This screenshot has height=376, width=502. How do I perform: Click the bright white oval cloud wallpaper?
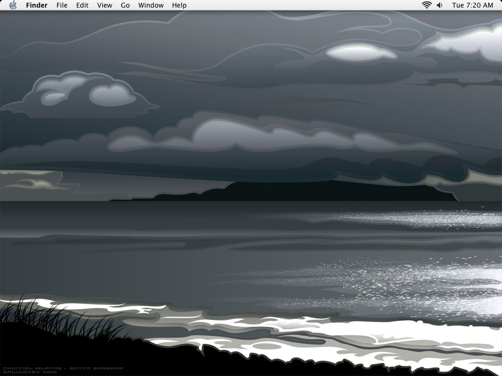pyautogui.click(x=361, y=52)
